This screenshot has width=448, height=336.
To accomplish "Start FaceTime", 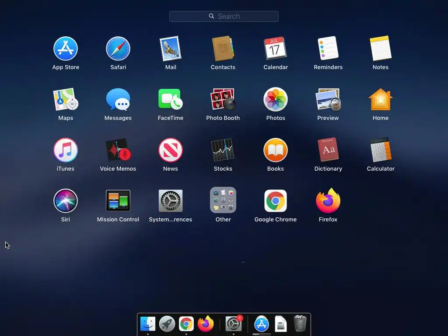I will 171,99.
